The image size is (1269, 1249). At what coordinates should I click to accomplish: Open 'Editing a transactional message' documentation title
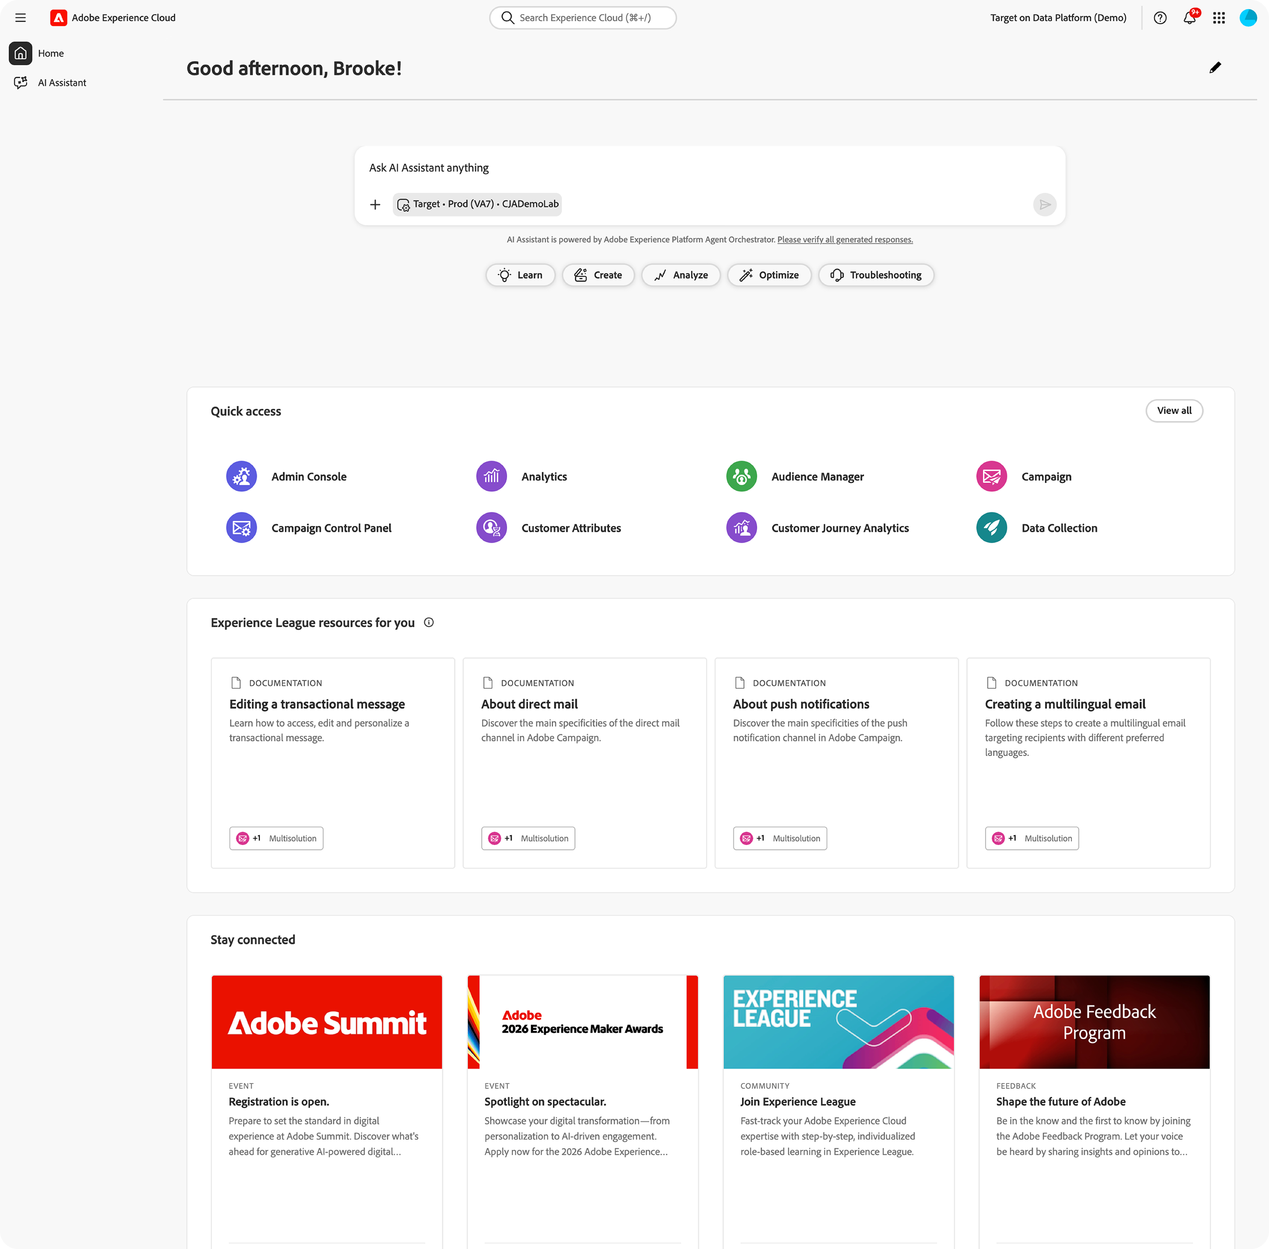pyautogui.click(x=317, y=704)
